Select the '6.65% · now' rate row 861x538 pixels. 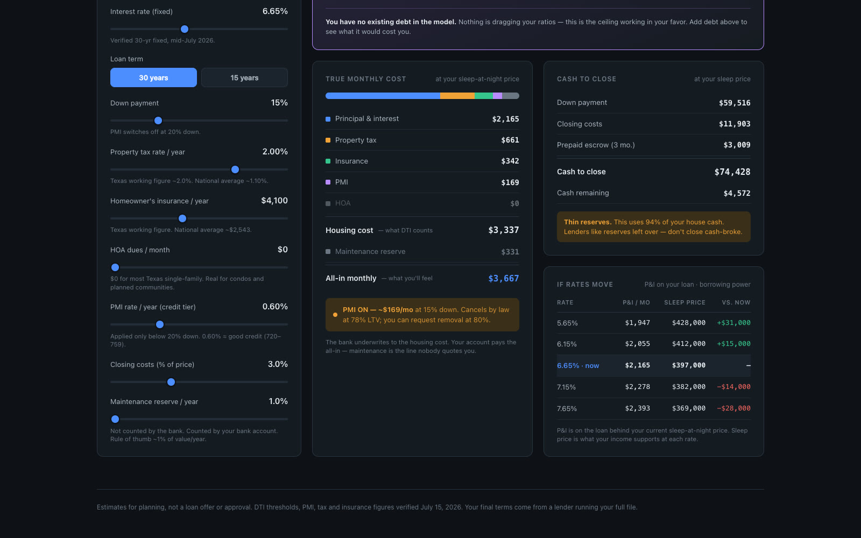pos(654,366)
